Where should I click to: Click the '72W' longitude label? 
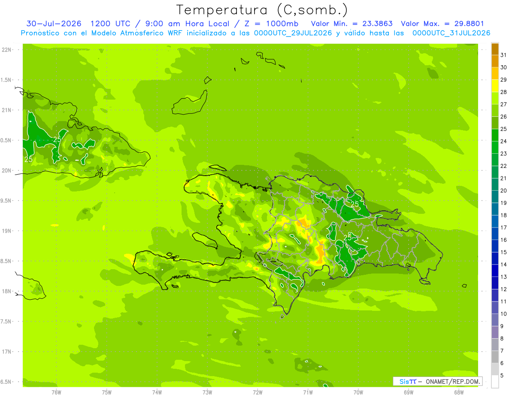(x=257, y=392)
